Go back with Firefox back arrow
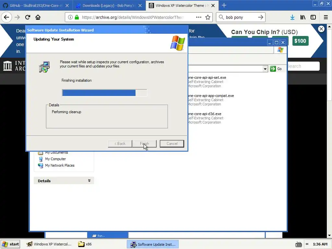Screen dimensions: 332x249 tap(6, 17)
